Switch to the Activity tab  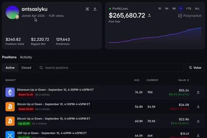[26, 57]
